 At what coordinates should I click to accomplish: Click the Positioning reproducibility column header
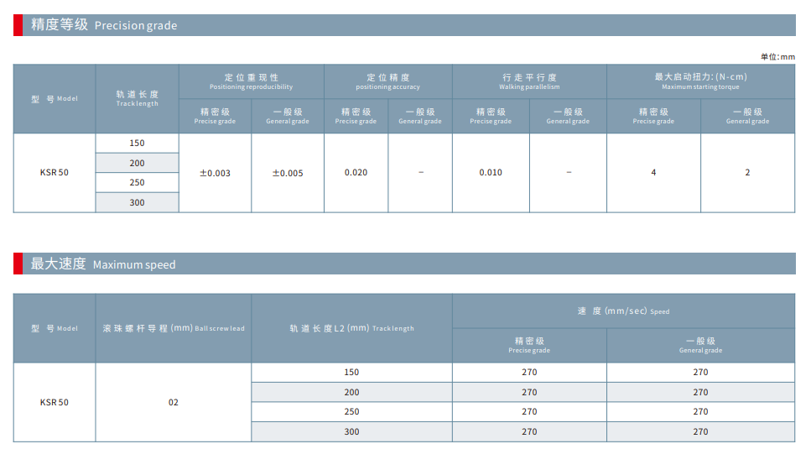coord(252,81)
